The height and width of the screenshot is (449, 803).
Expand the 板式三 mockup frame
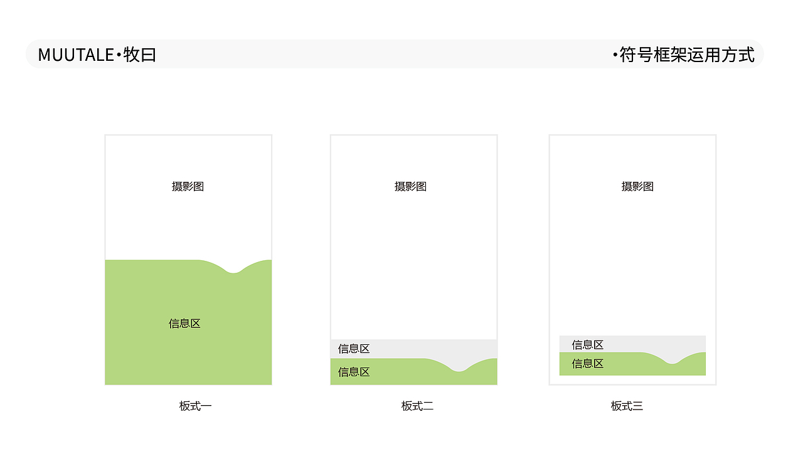click(632, 259)
